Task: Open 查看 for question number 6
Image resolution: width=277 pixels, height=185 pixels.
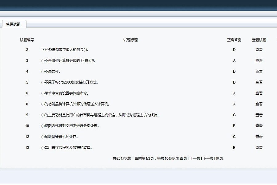Action: 259,93
